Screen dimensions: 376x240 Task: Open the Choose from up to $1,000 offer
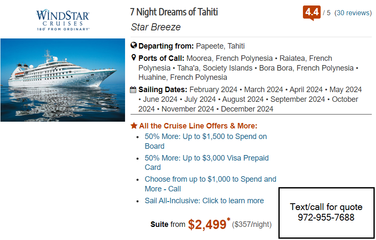tap(210, 184)
